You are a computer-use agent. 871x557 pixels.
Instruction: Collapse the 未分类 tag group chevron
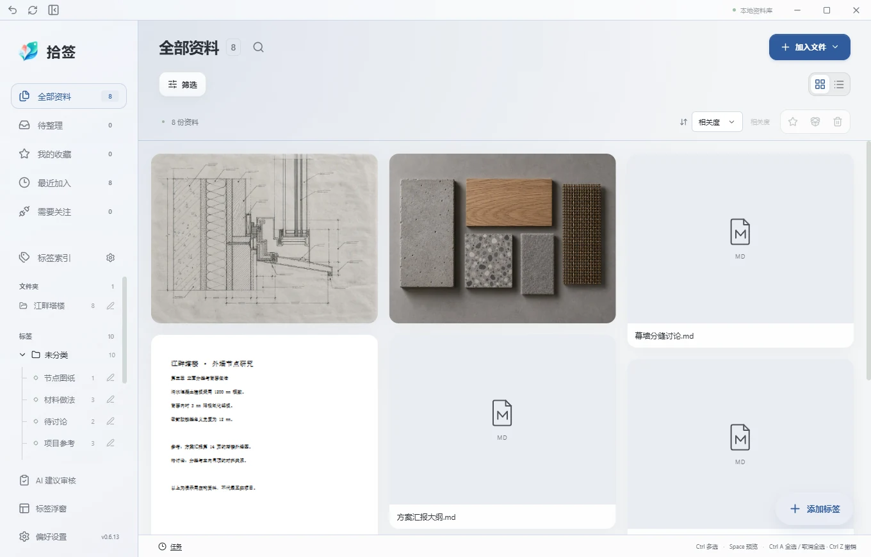[22, 355]
